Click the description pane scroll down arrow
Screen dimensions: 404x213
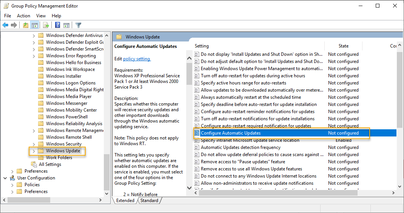(x=189, y=188)
